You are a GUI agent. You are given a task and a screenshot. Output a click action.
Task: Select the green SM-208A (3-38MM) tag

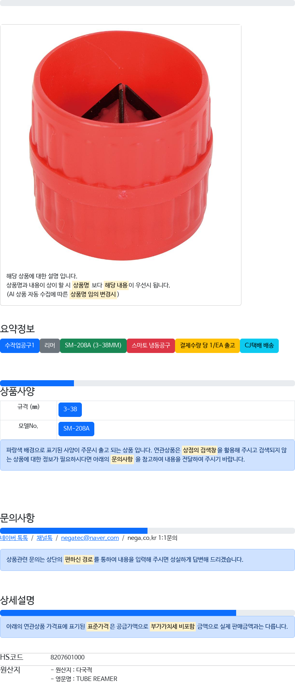[93, 345]
